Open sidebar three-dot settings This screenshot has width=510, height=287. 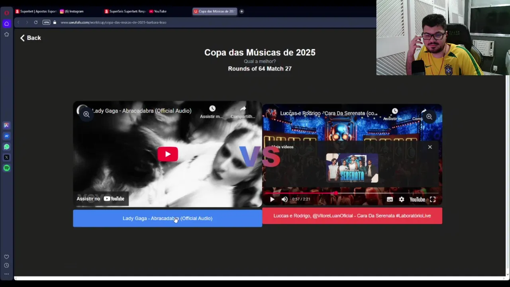point(6,274)
